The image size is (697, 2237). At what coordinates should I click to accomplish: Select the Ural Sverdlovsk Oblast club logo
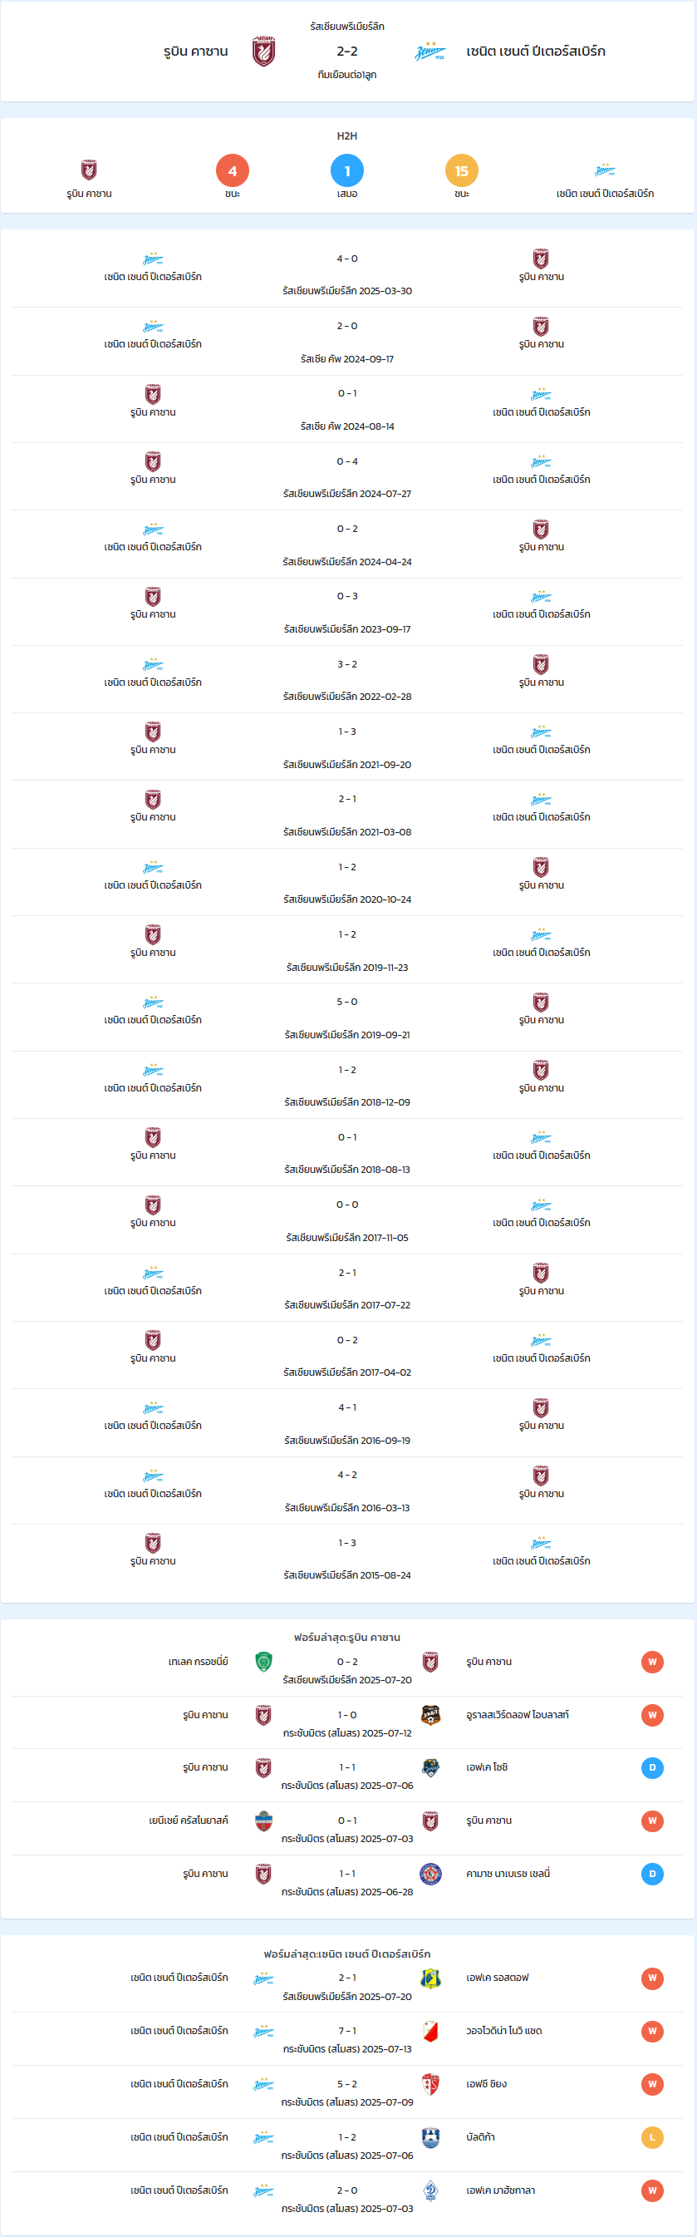click(430, 1715)
